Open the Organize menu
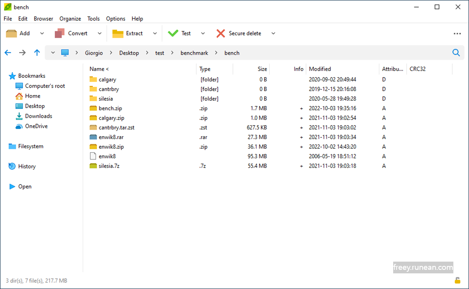 pos(70,18)
